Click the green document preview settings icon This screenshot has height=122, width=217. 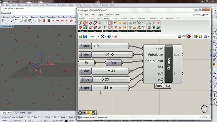click(196, 37)
